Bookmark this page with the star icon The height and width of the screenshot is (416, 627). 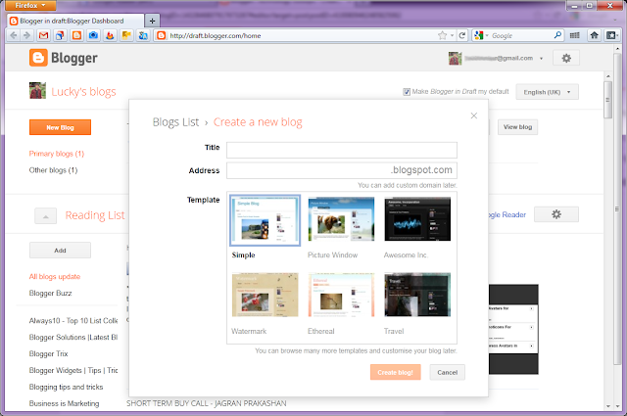(442, 35)
